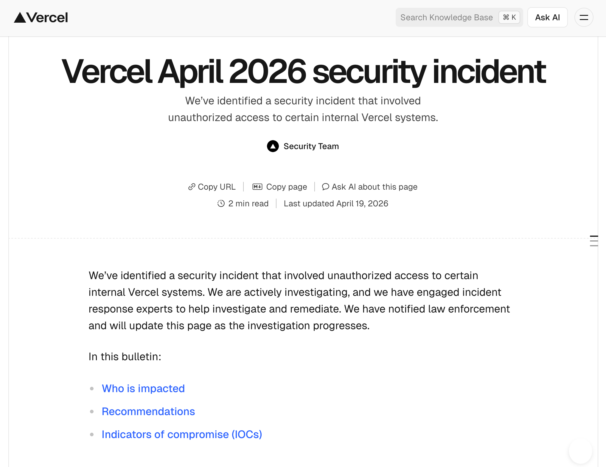Click the Copy page action
The height and width of the screenshot is (467, 606).
(x=287, y=187)
